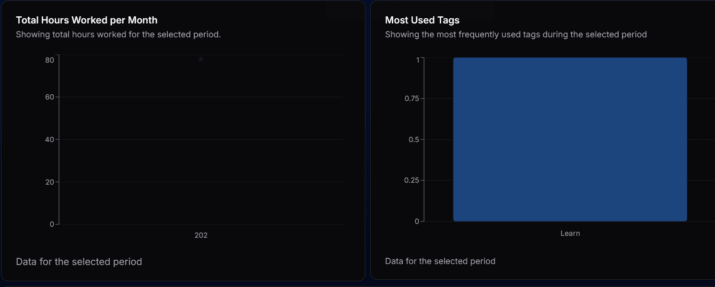Click the data point on the hours chart
715x287 pixels.
[201, 59]
